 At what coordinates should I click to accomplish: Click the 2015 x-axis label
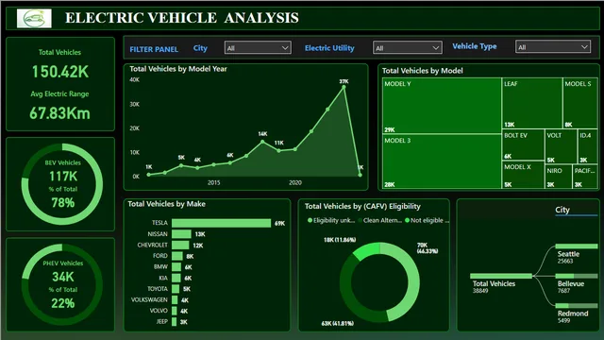tap(214, 182)
